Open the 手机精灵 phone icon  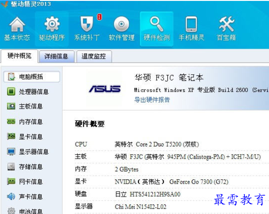coord(191,24)
